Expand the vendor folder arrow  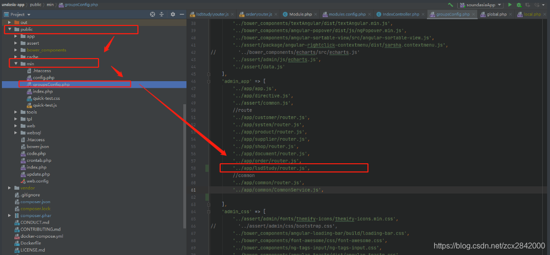pos(10,188)
